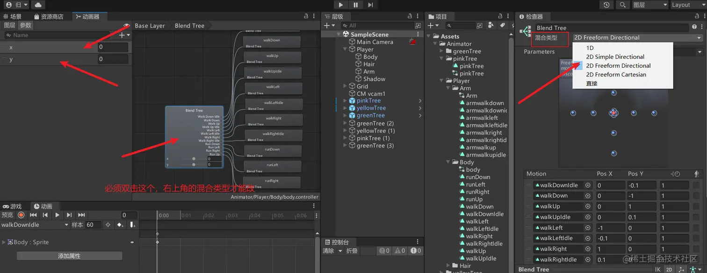Select the walkDown node in graph
The width and height of the screenshot is (707, 273).
click(272, 42)
